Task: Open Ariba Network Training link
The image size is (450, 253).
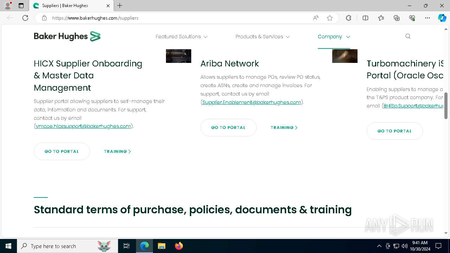Action: pyautogui.click(x=284, y=128)
